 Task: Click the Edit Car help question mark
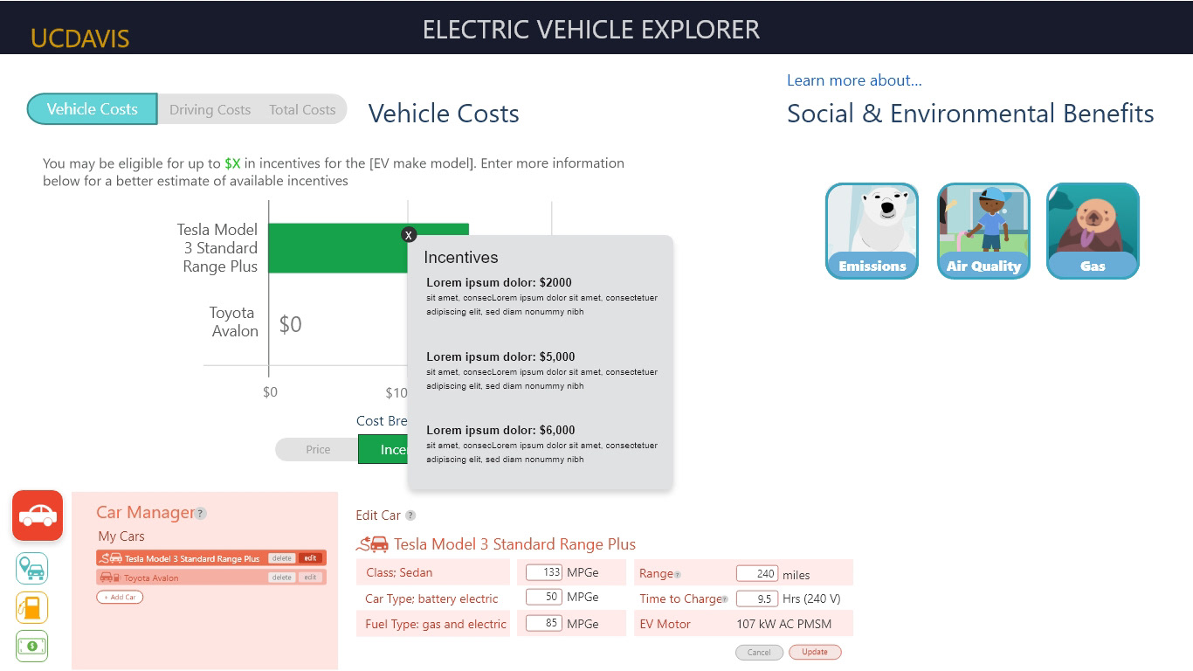point(410,515)
